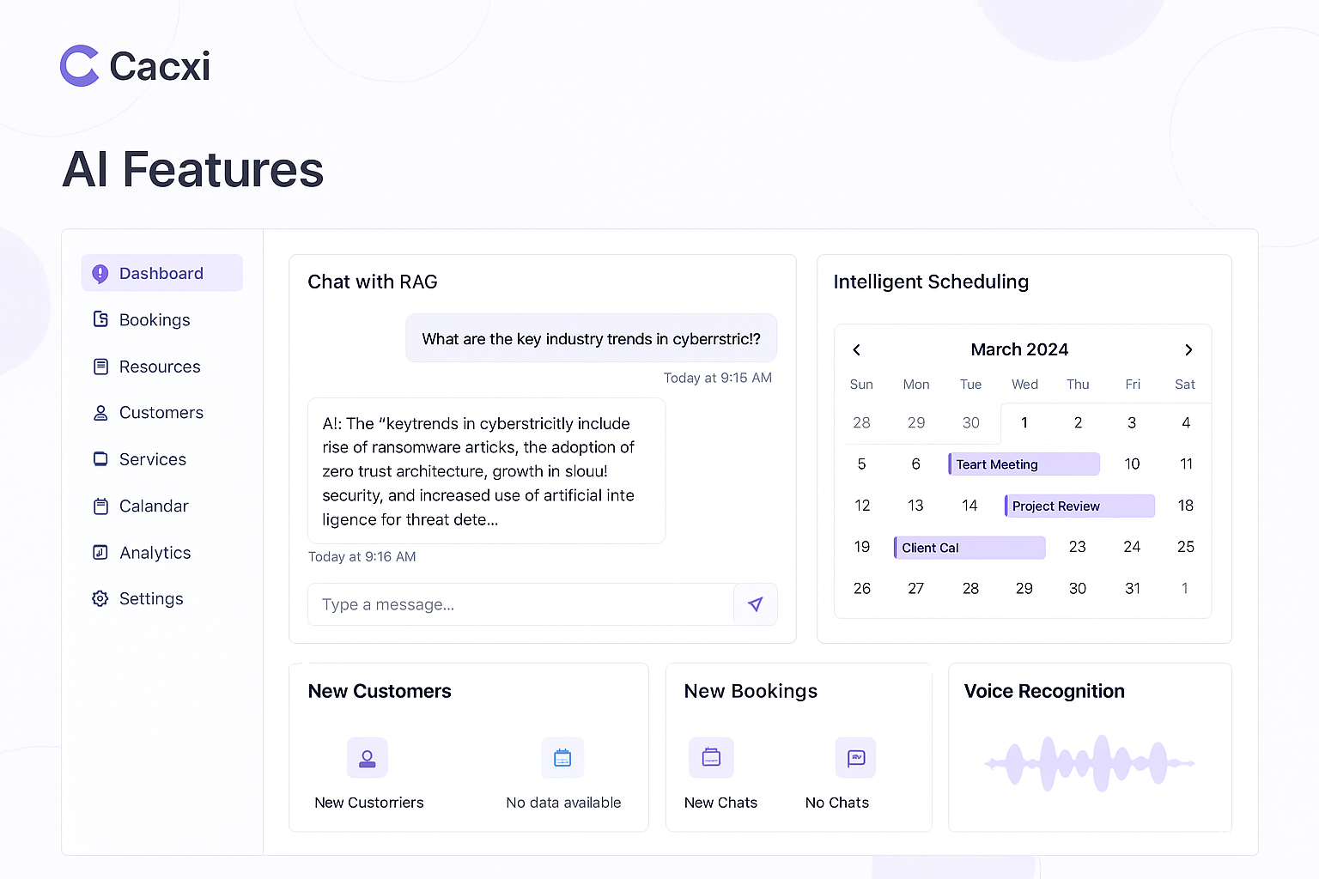Select March 10 in the calendar
The image size is (1319, 879).
1132,464
